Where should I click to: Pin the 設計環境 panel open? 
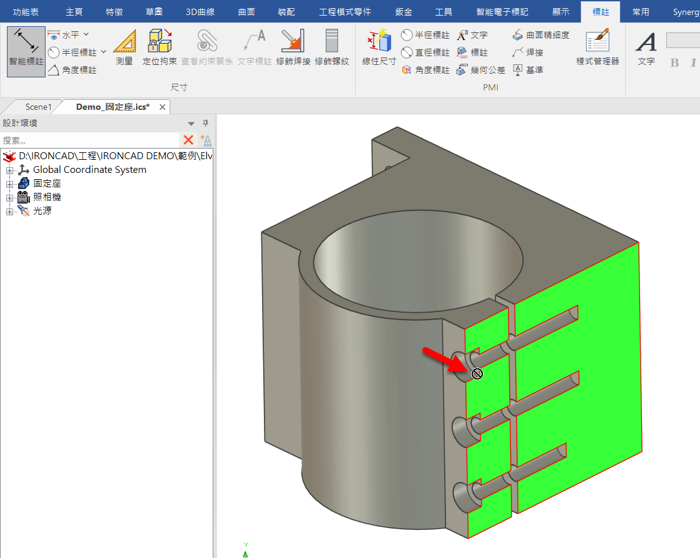205,123
